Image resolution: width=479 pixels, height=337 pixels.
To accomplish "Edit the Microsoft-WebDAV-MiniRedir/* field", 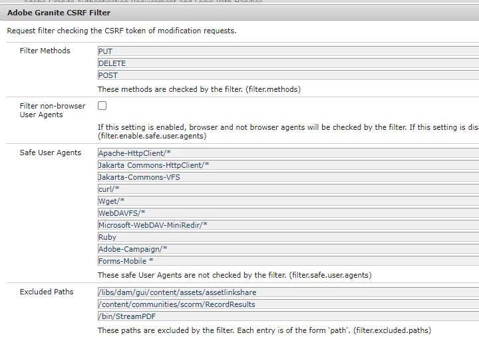I will coord(288,224).
